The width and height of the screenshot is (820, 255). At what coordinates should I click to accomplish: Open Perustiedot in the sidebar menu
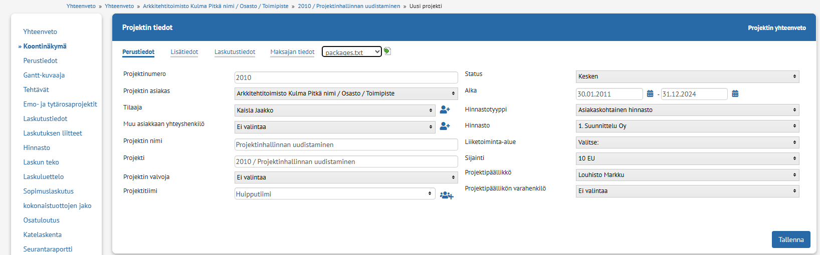(x=41, y=60)
